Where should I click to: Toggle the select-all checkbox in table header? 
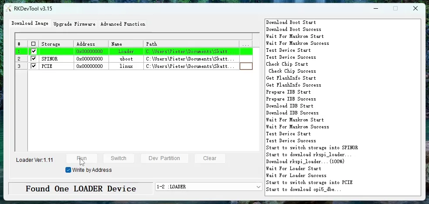(x=34, y=44)
